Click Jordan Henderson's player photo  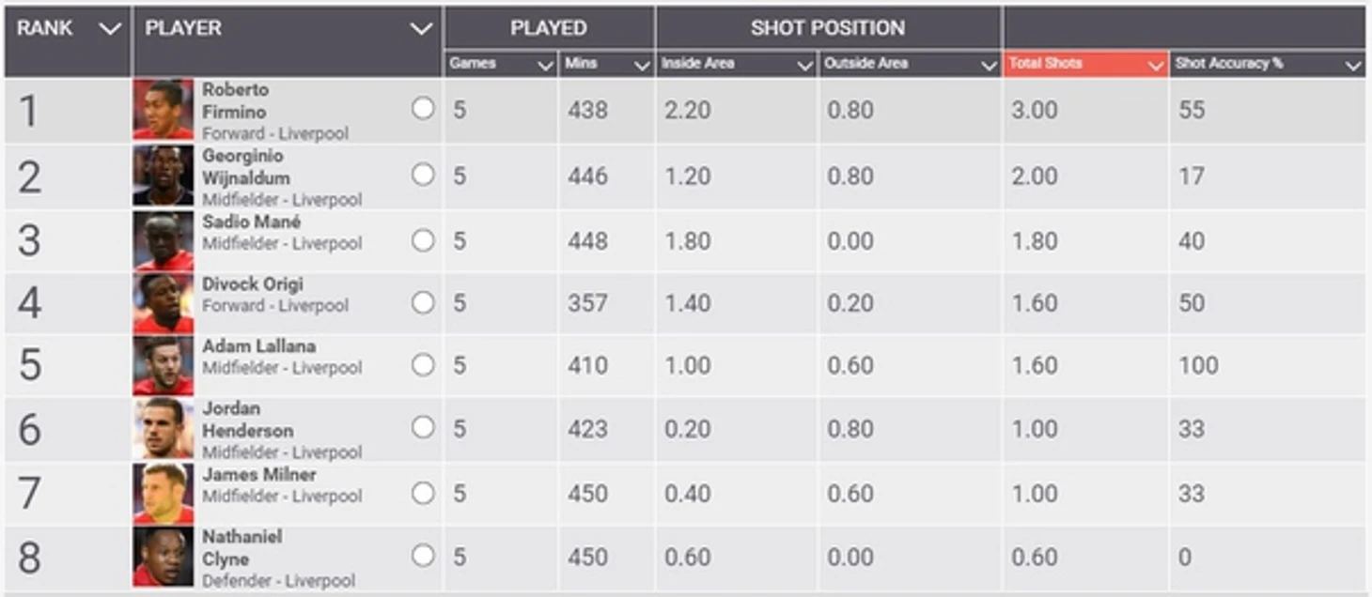coord(164,429)
